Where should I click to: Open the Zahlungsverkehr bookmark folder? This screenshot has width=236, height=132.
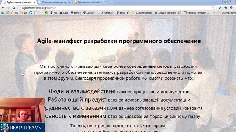point(142,13)
